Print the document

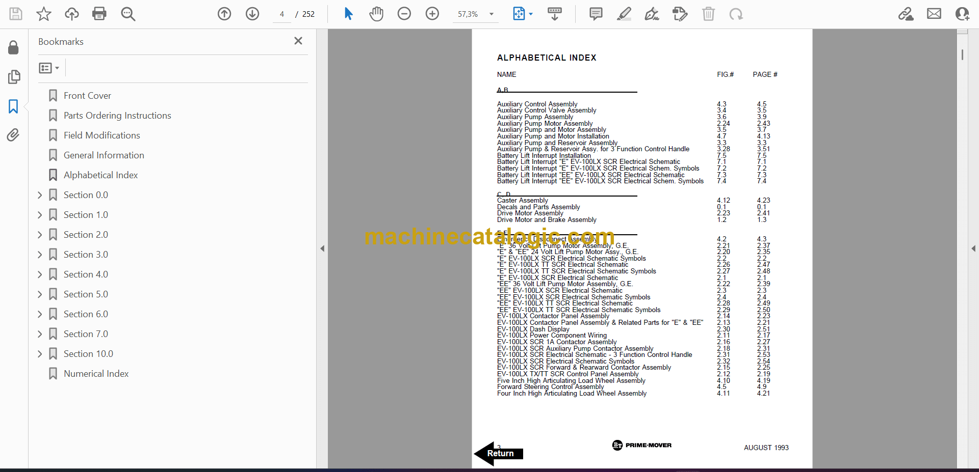point(99,14)
